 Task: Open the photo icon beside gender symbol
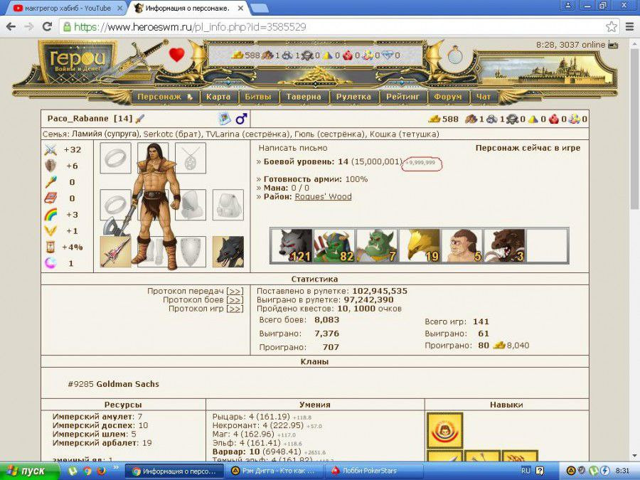(x=224, y=118)
